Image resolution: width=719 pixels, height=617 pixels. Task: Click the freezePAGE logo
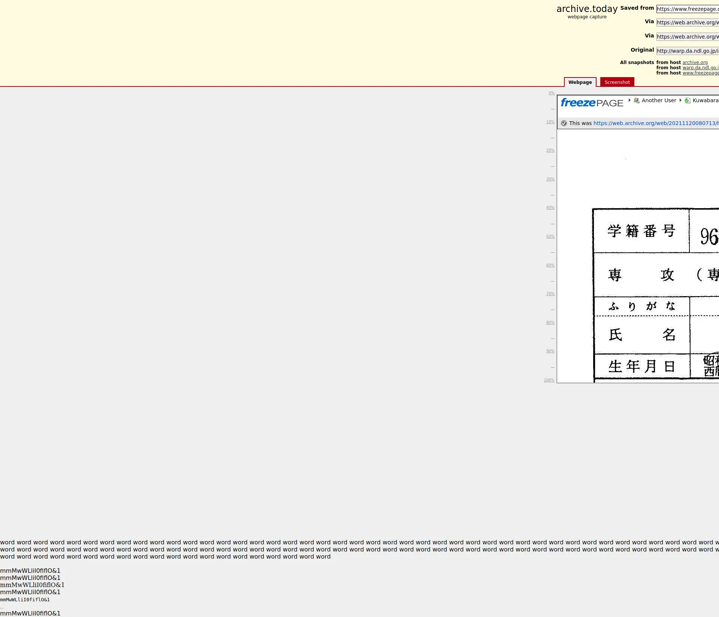592,103
